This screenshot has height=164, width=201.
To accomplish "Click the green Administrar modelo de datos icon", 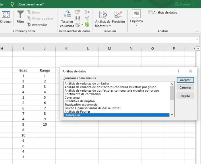I will tap(87, 25).
